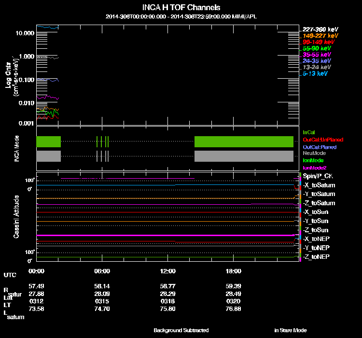Click the 18:00 UTC time tick label
Screen dimensions: 362x338
click(234, 271)
